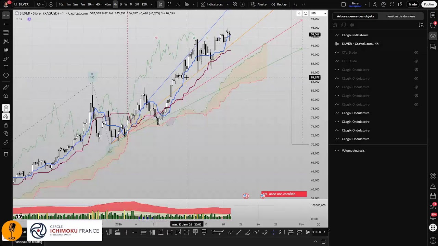Click the trash icon to remove drawings

click(6, 154)
